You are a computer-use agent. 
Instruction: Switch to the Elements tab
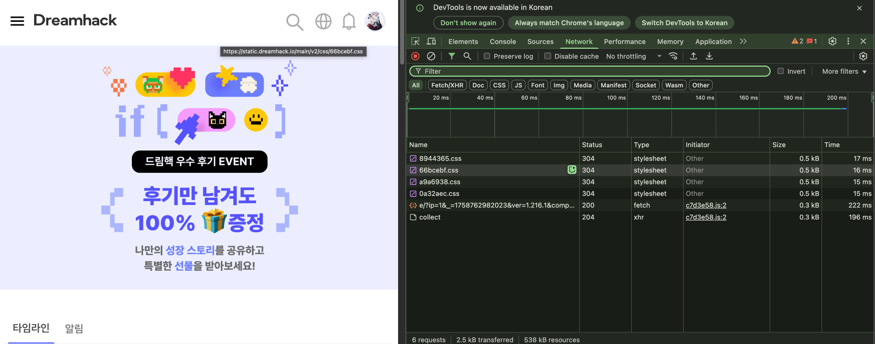click(463, 42)
